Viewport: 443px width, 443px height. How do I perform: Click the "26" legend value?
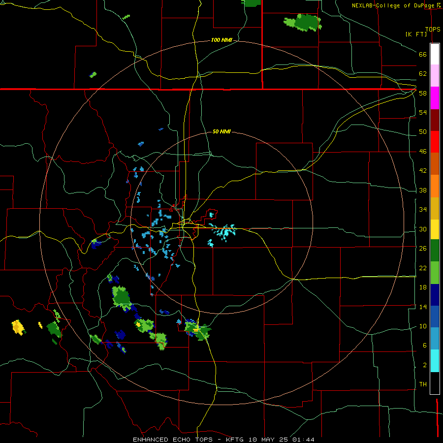[x=423, y=249]
